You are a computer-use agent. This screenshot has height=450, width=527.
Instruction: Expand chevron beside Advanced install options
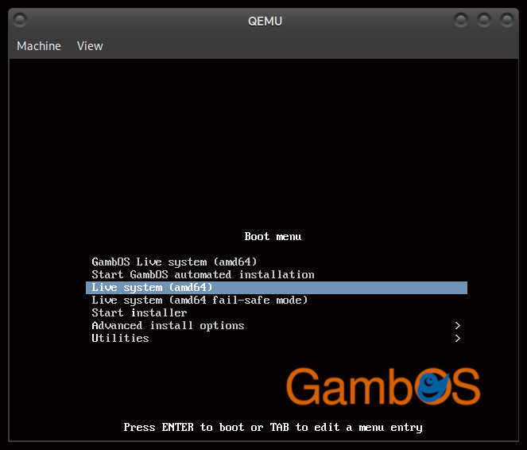(x=457, y=325)
